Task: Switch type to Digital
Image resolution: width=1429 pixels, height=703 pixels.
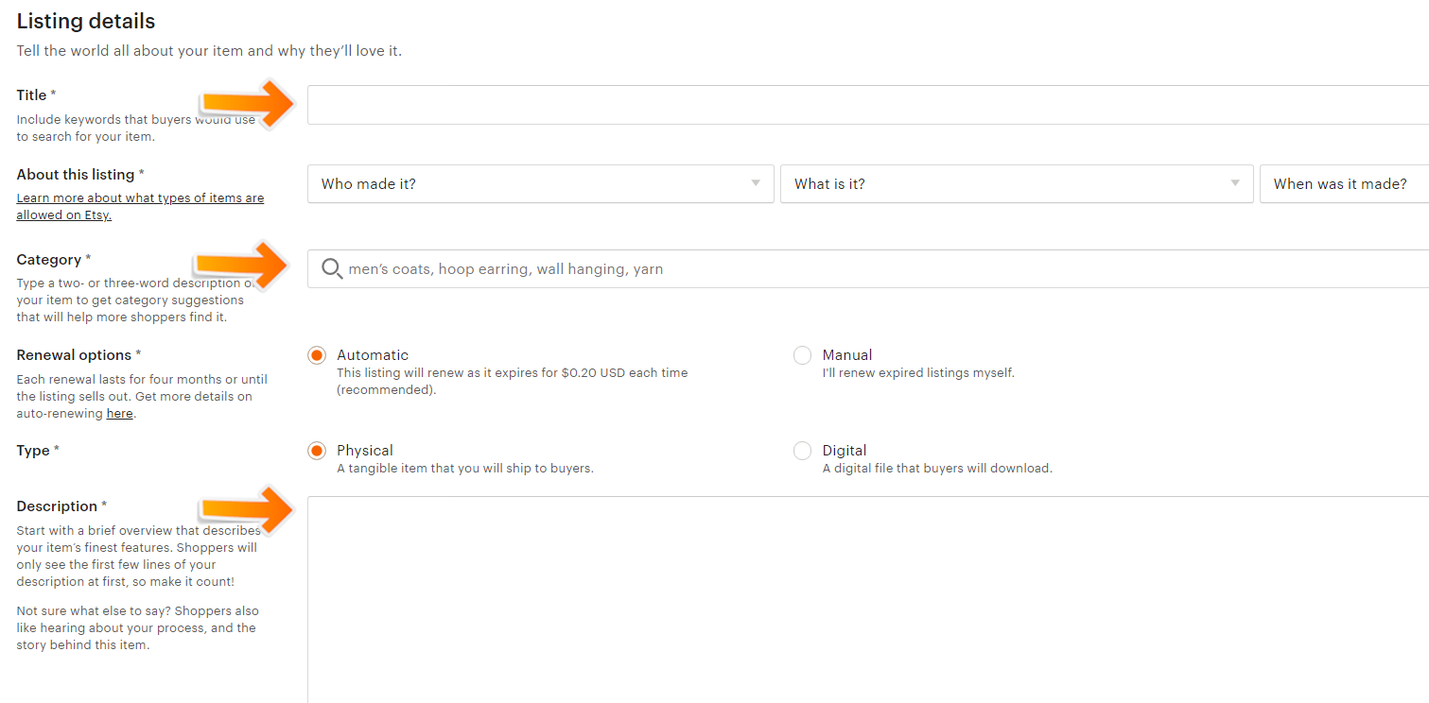Action: [x=802, y=452]
